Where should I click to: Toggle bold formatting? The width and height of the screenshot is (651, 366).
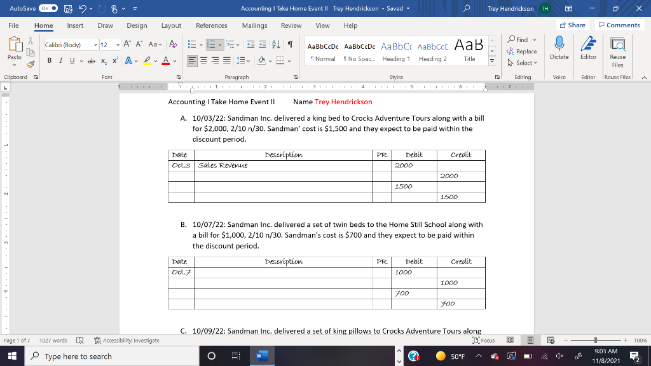coord(50,60)
